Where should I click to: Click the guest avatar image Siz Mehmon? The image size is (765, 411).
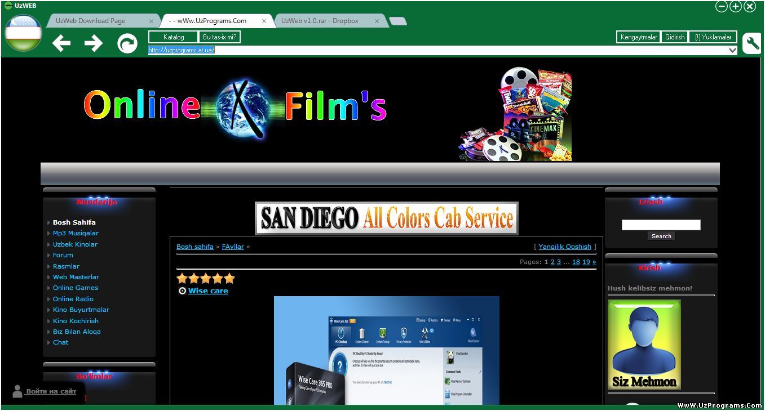pyautogui.click(x=644, y=345)
